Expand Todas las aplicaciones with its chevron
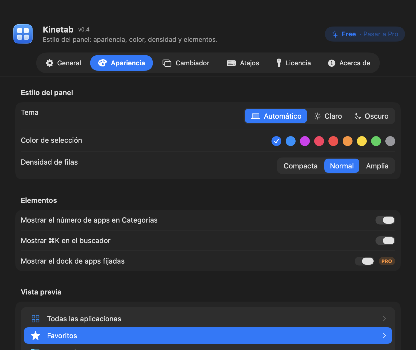The image size is (416, 350). (x=385, y=319)
